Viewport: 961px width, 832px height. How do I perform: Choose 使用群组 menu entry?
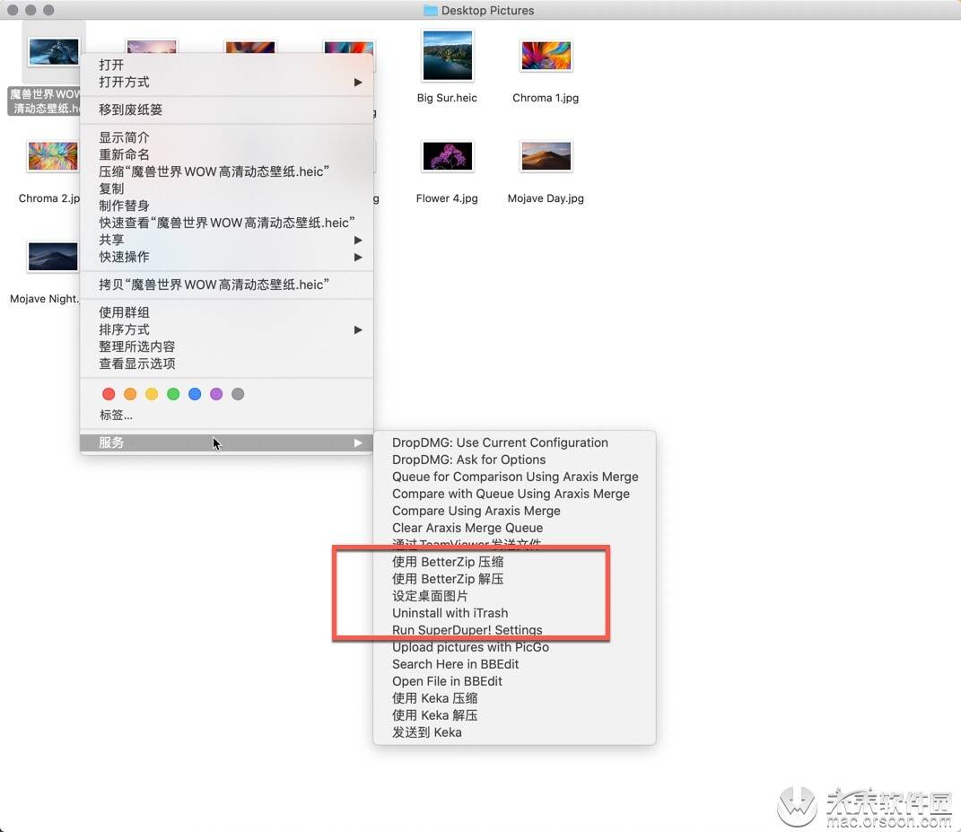227,312
